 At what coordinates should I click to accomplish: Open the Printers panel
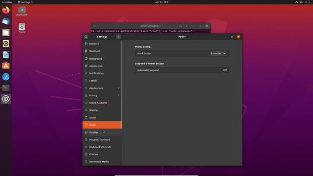click(102, 154)
